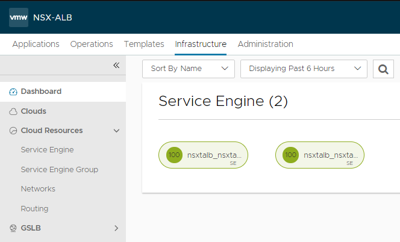This screenshot has width=400, height=242.
Task: Collapse the Cloud Resources section chevron
Action: point(116,131)
